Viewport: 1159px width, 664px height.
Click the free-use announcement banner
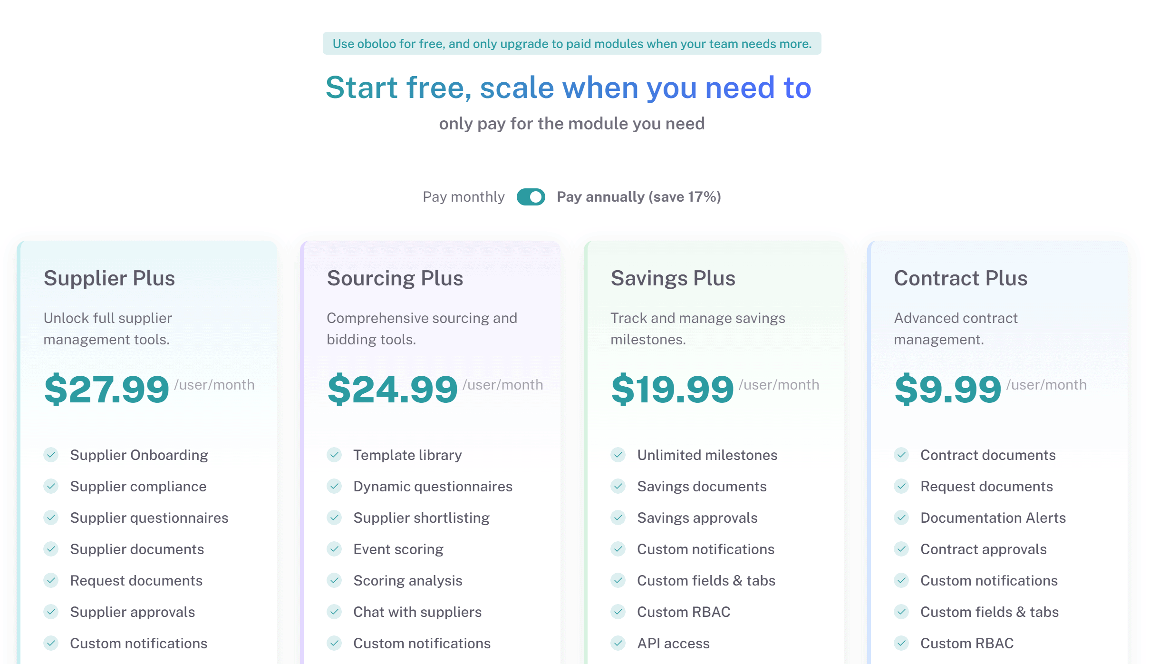(x=572, y=44)
